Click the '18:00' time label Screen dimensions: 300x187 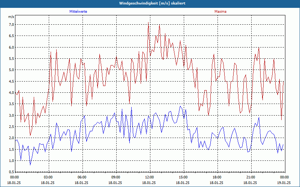[217, 177]
